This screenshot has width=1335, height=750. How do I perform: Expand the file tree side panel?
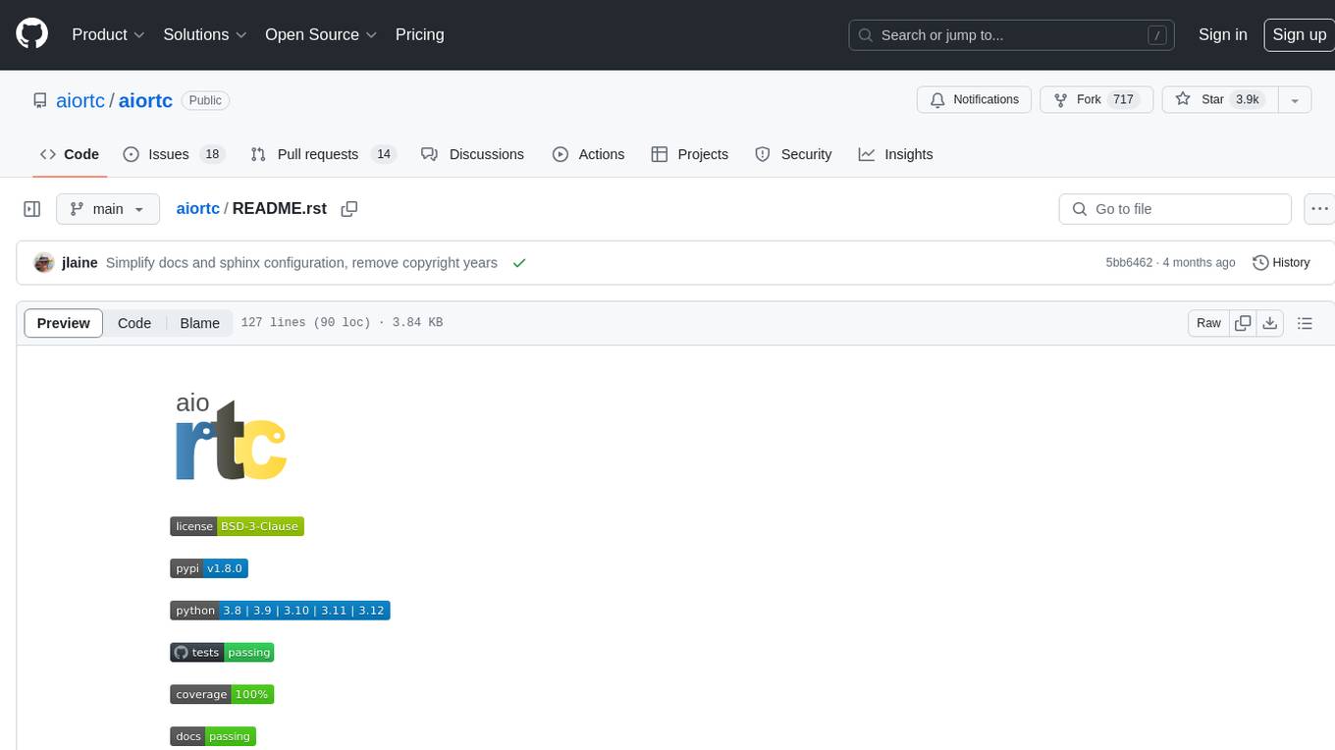(x=32, y=209)
